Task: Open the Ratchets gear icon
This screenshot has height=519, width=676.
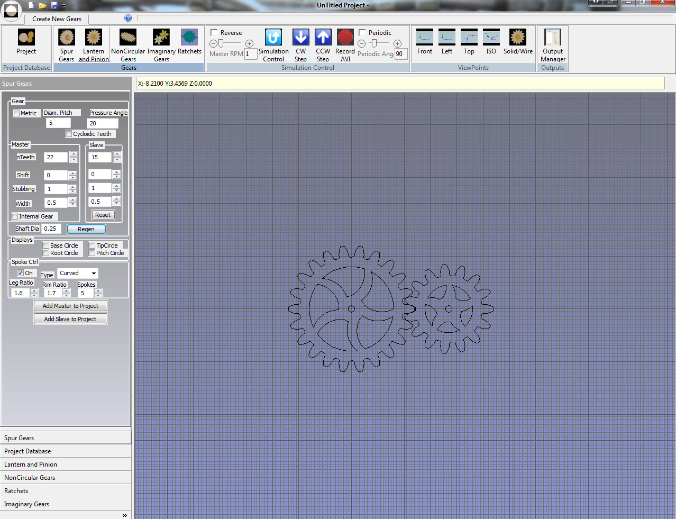Action: tap(189, 38)
